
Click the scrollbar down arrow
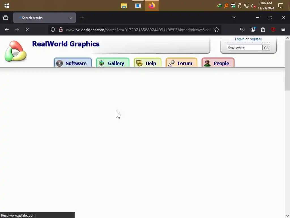[x=287, y=216]
